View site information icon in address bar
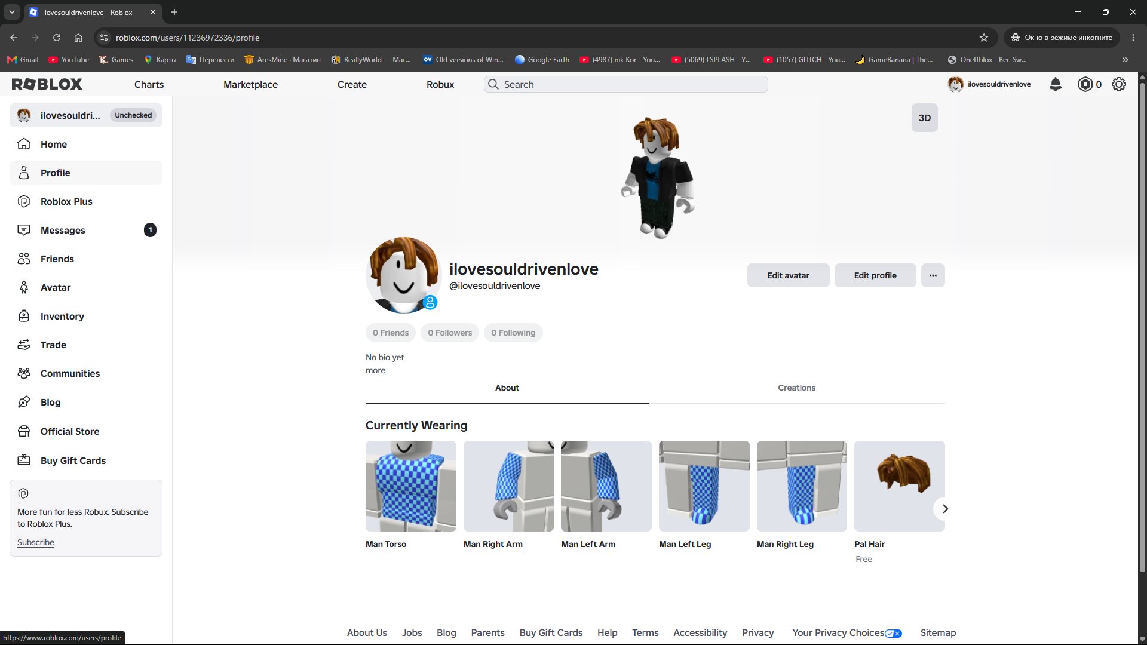This screenshot has width=1147, height=645. 104,38
